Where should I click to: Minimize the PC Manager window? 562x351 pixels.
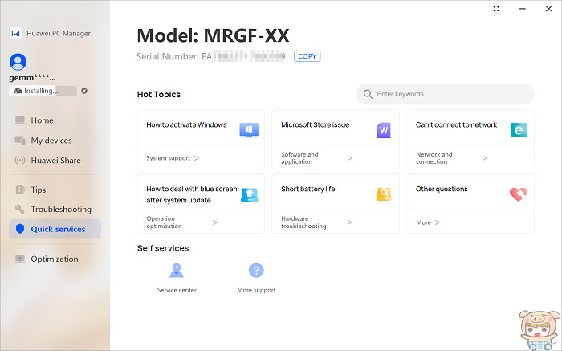[523, 9]
